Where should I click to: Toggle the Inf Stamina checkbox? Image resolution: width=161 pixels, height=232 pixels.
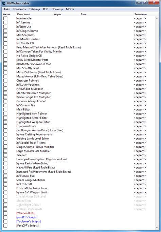(x=5, y=22)
